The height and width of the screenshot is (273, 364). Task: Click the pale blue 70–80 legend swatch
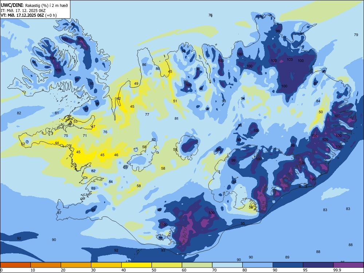[227, 265]
